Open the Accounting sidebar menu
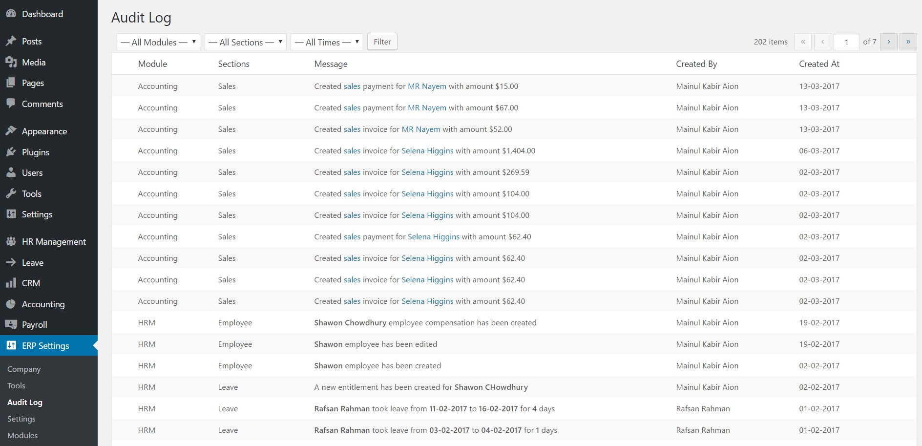This screenshot has height=446, width=922. (x=49, y=304)
